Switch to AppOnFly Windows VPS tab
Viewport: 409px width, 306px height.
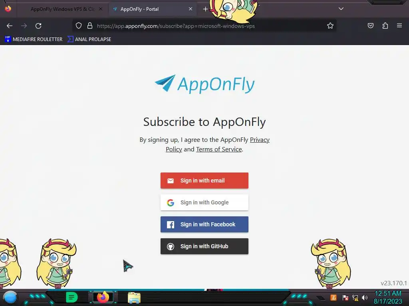63,9
